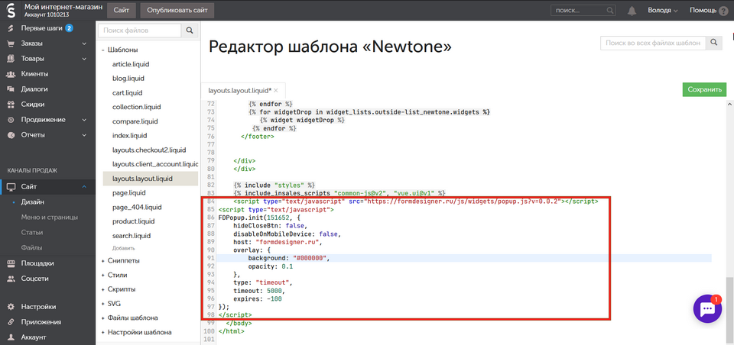Open the Володя user dropdown
This screenshot has width=734, height=345.
pos(664,11)
